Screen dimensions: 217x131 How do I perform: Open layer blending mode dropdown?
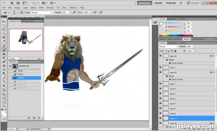click(169, 47)
